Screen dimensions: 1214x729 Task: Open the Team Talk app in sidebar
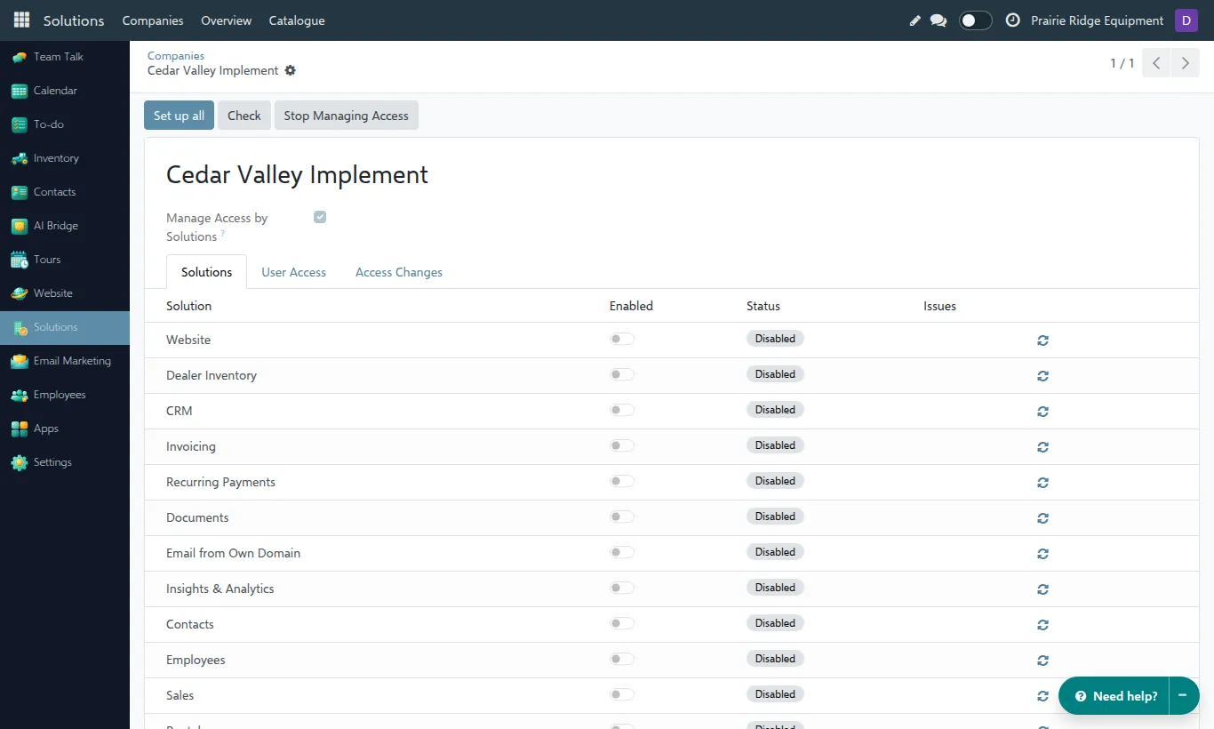65,57
